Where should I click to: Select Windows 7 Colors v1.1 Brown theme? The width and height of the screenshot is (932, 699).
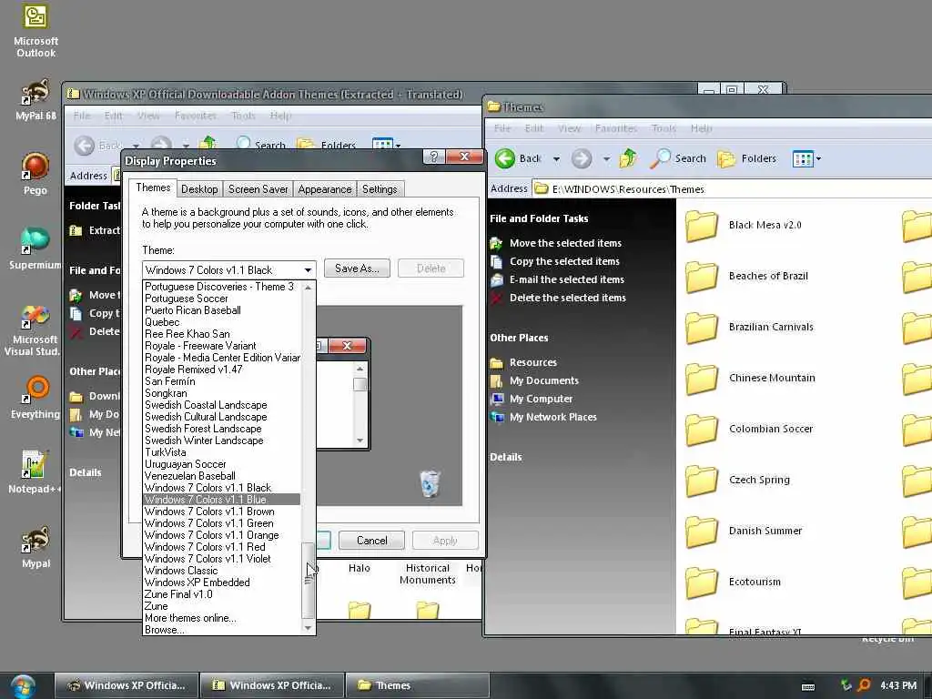coord(222,512)
